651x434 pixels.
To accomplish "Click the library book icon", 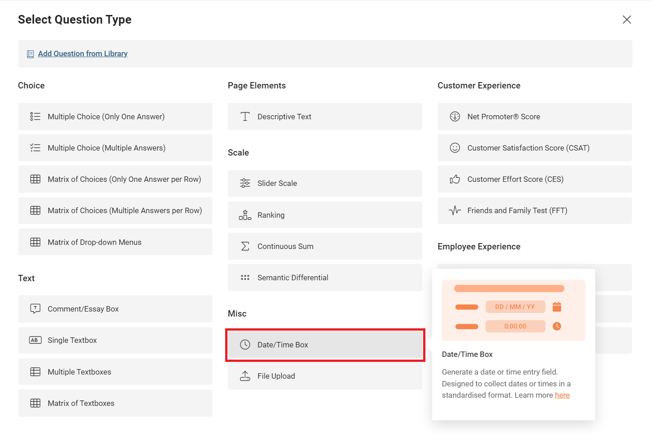I will (30, 54).
